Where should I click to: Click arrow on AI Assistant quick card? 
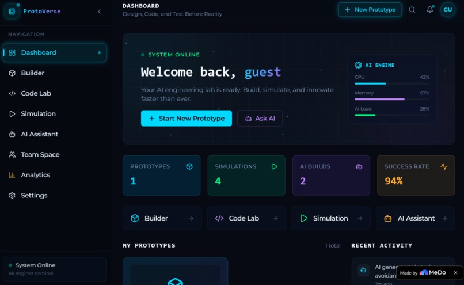(444, 218)
